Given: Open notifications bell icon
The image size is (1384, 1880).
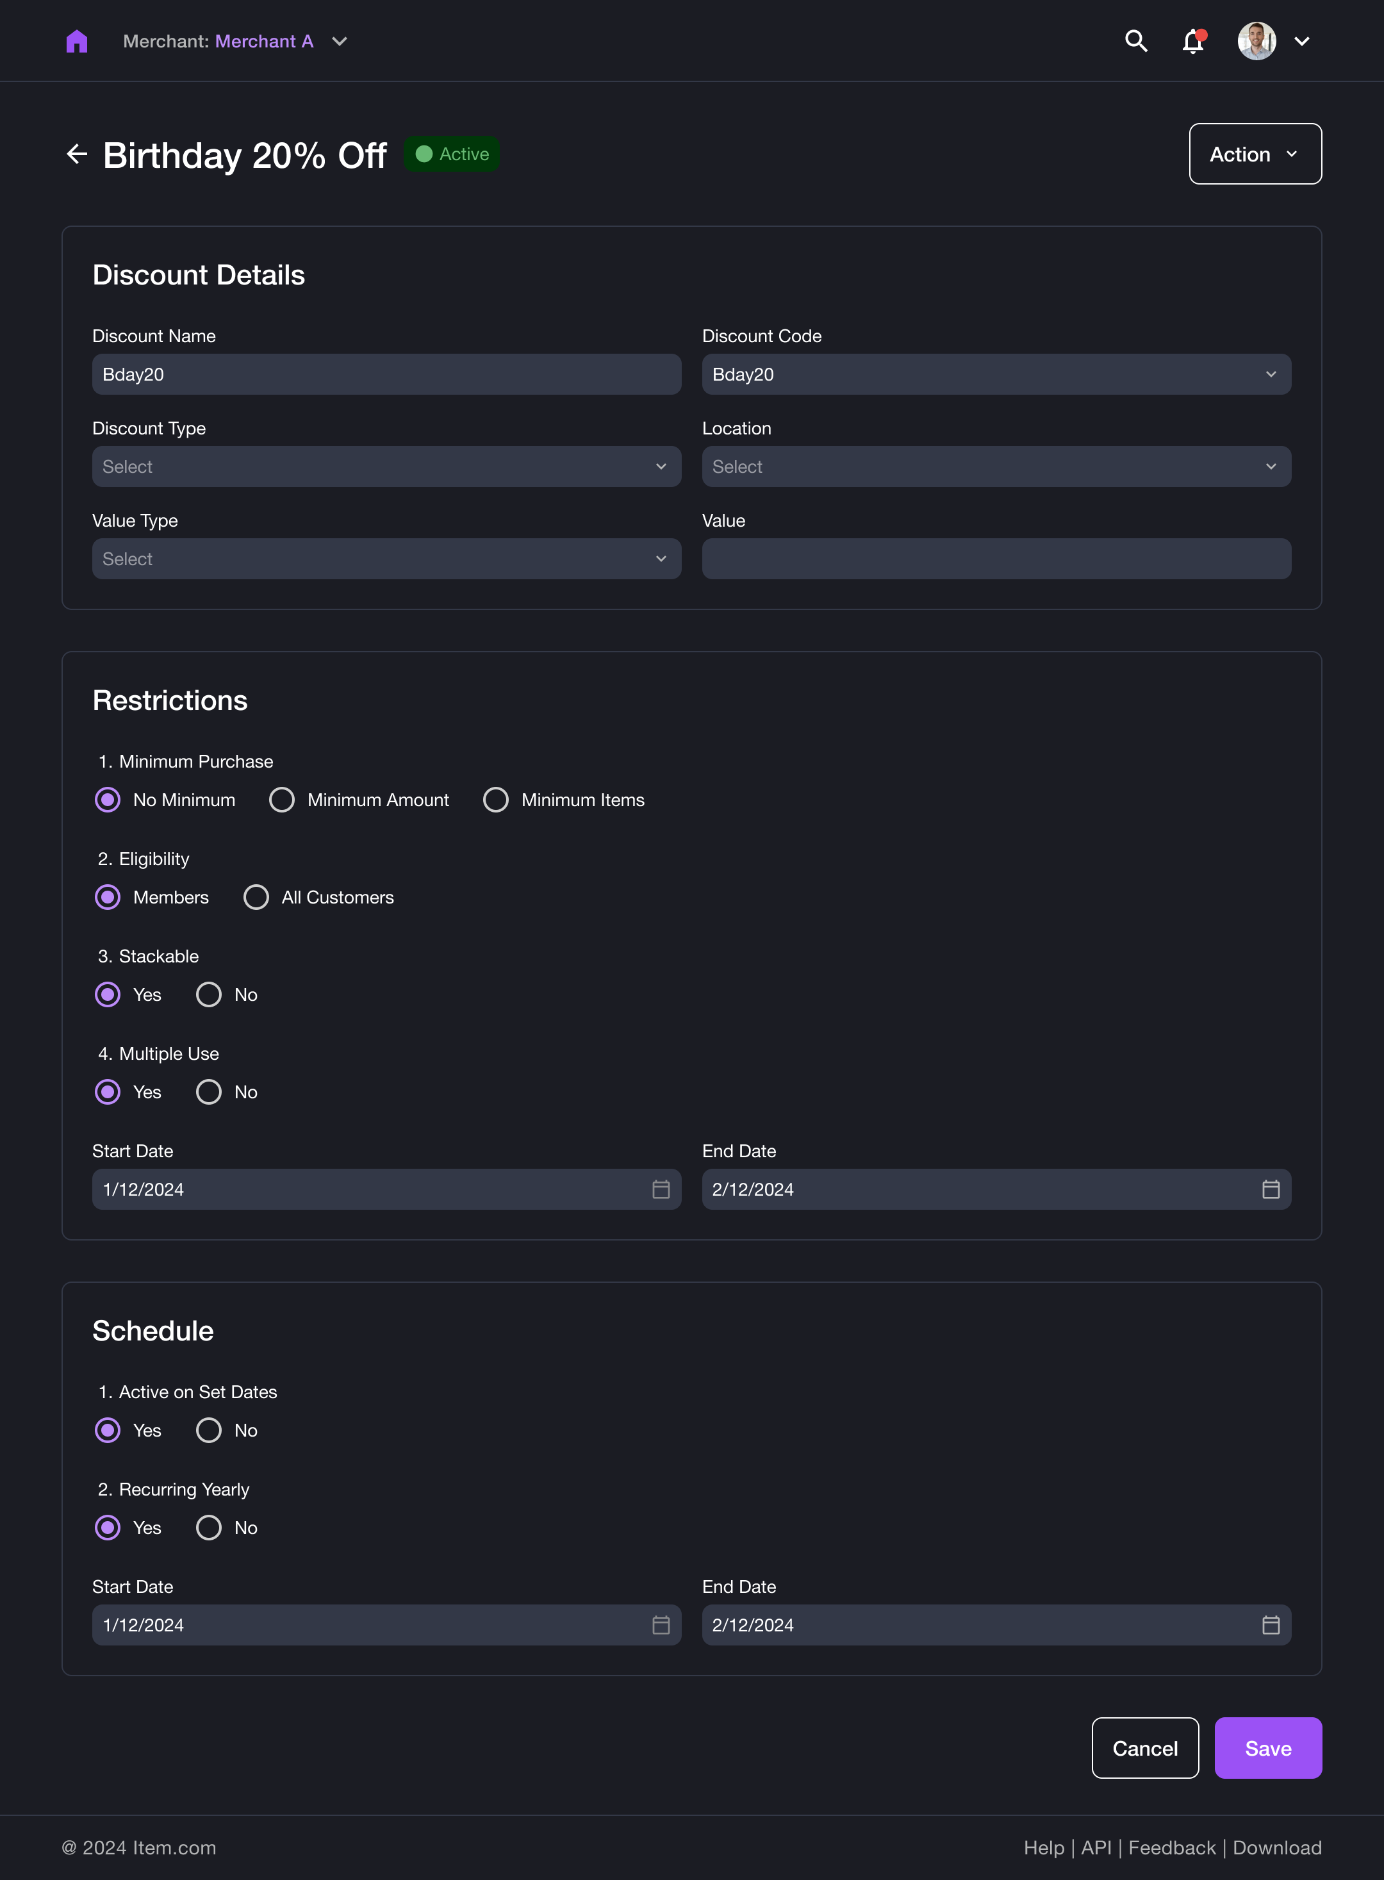Looking at the screenshot, I should pos(1193,41).
